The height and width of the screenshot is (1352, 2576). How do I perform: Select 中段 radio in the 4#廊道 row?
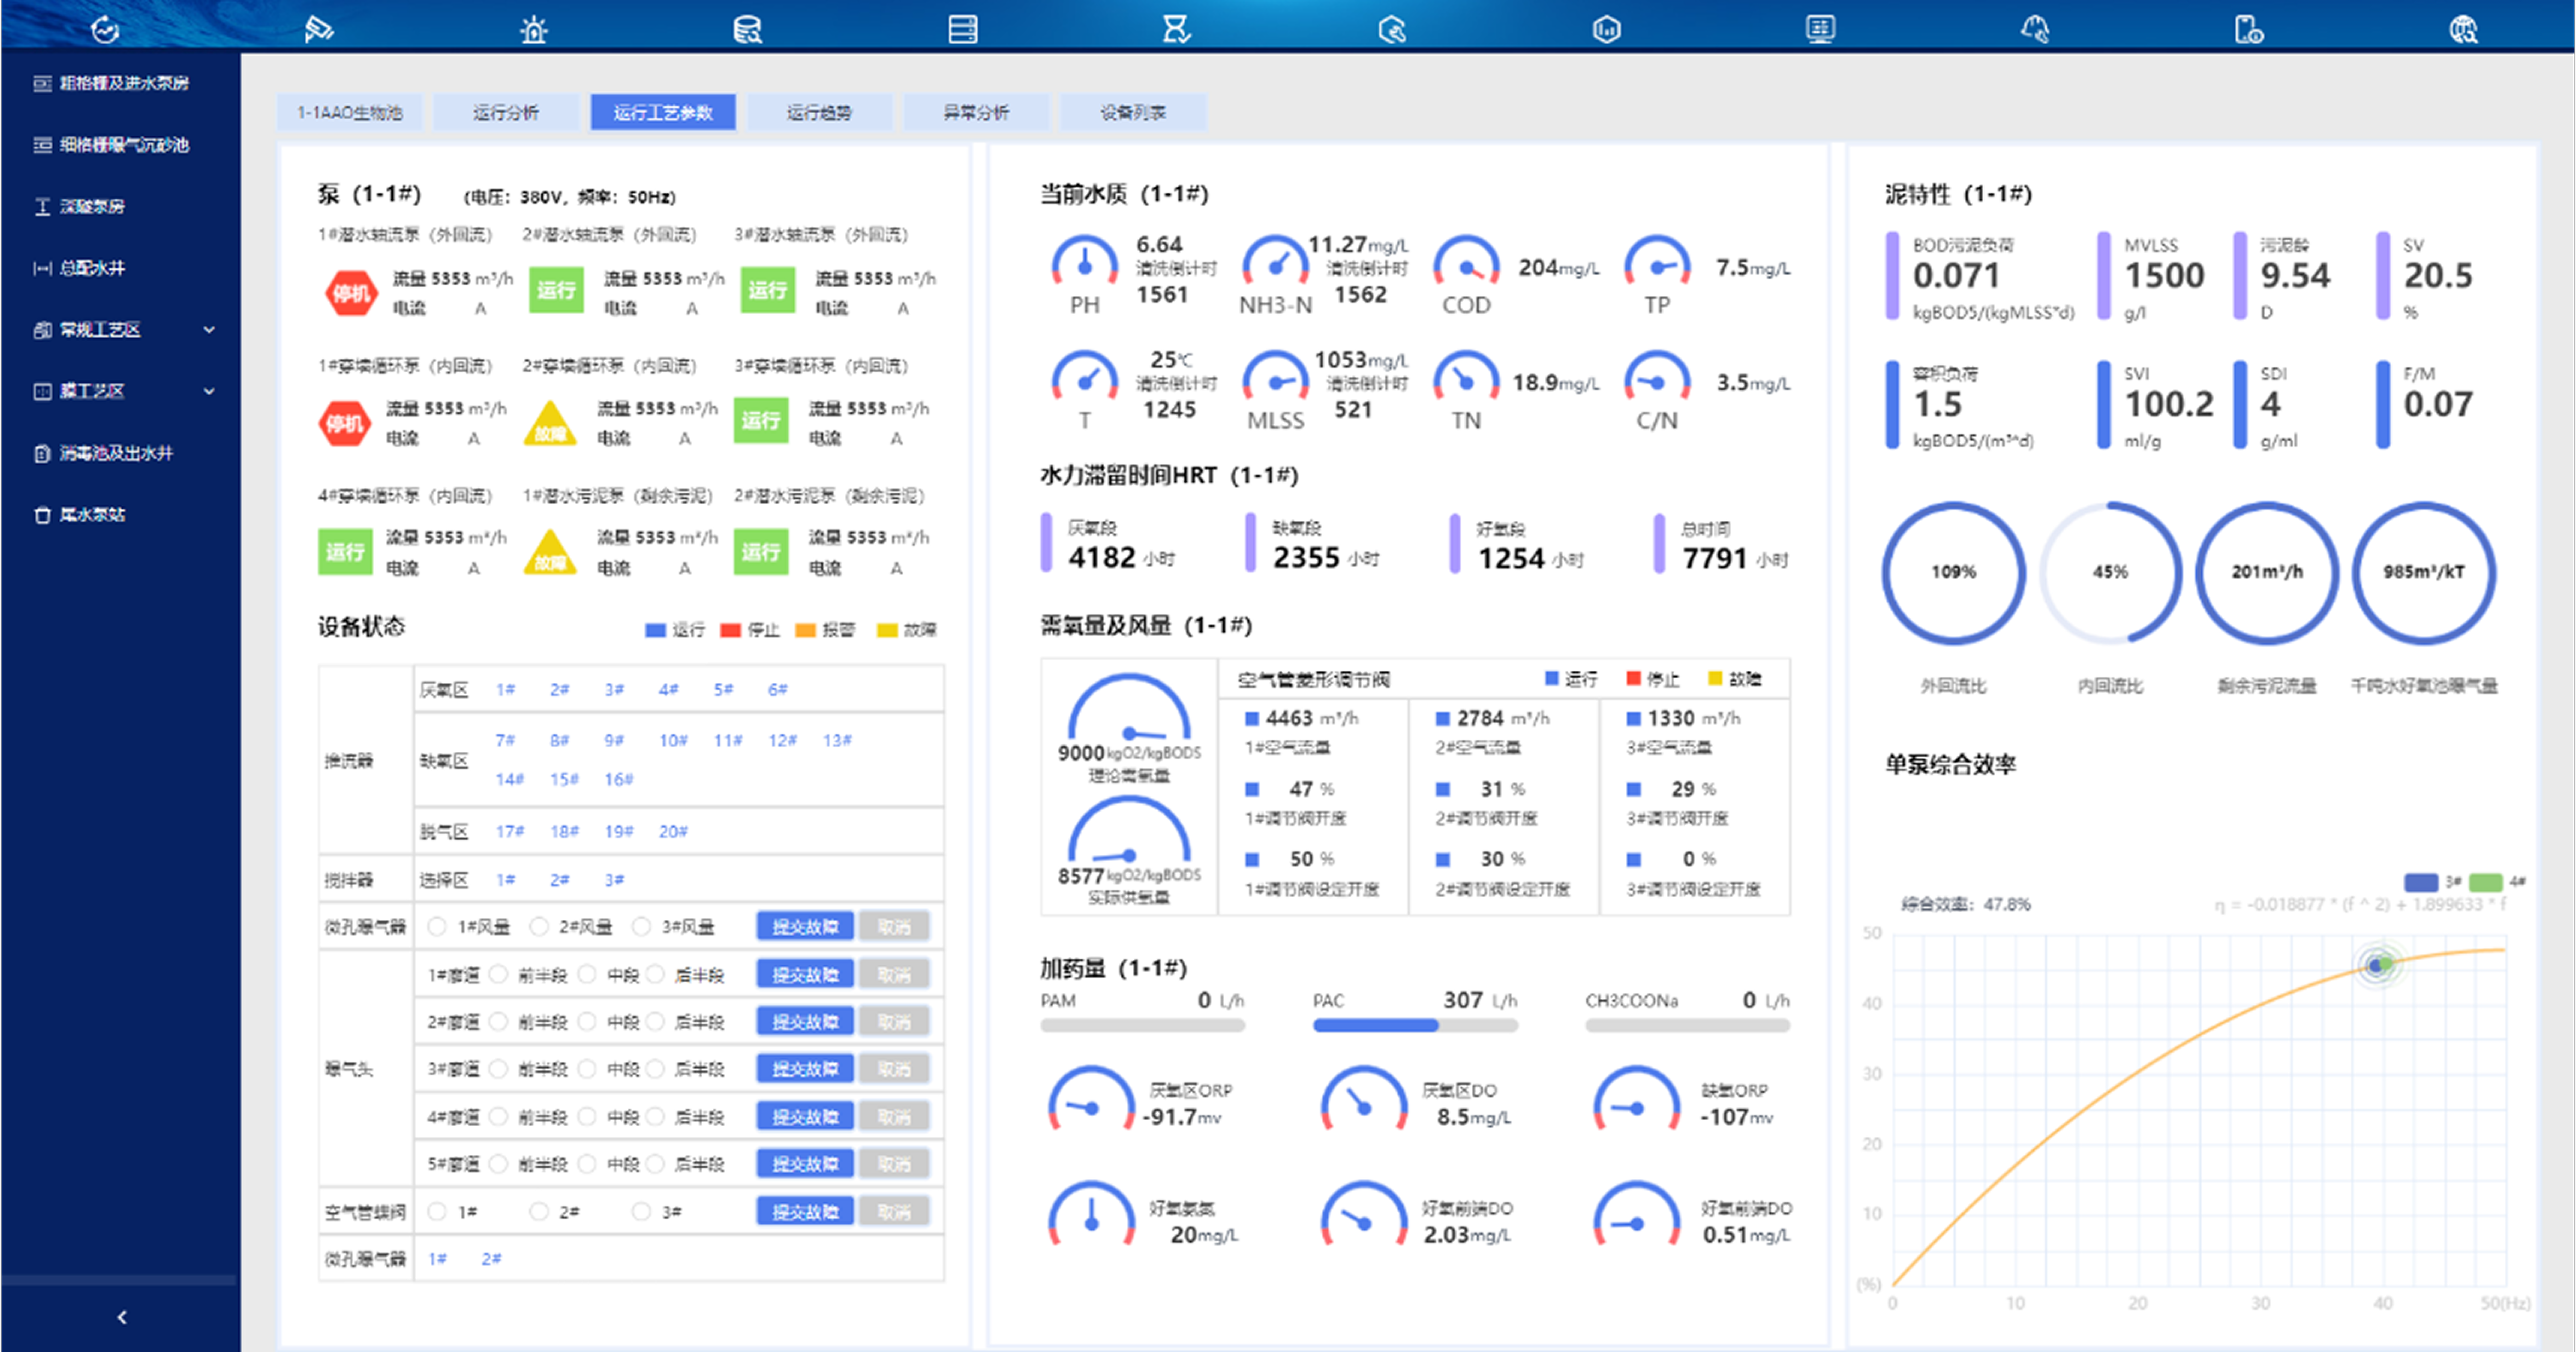[x=587, y=1116]
